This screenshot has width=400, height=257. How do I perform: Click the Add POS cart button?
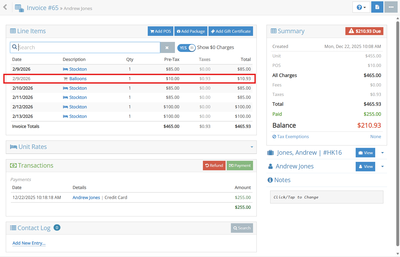click(160, 31)
